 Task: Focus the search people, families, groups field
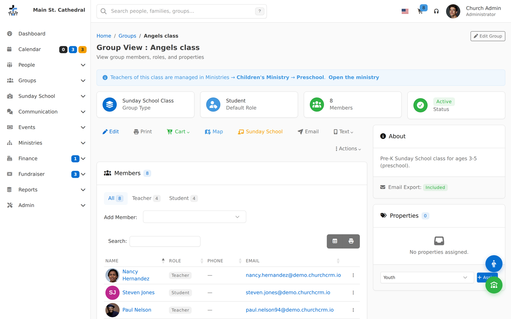click(182, 11)
